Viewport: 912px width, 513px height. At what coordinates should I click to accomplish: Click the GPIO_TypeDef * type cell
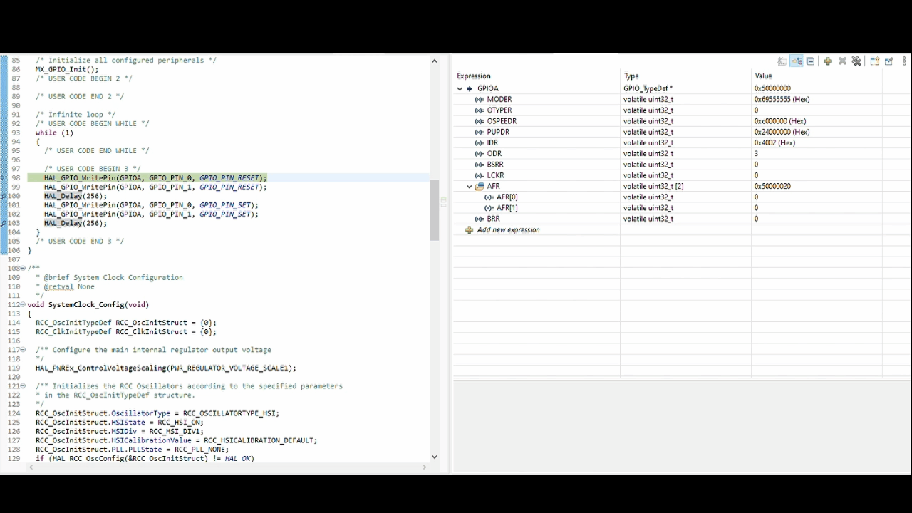[647, 89]
